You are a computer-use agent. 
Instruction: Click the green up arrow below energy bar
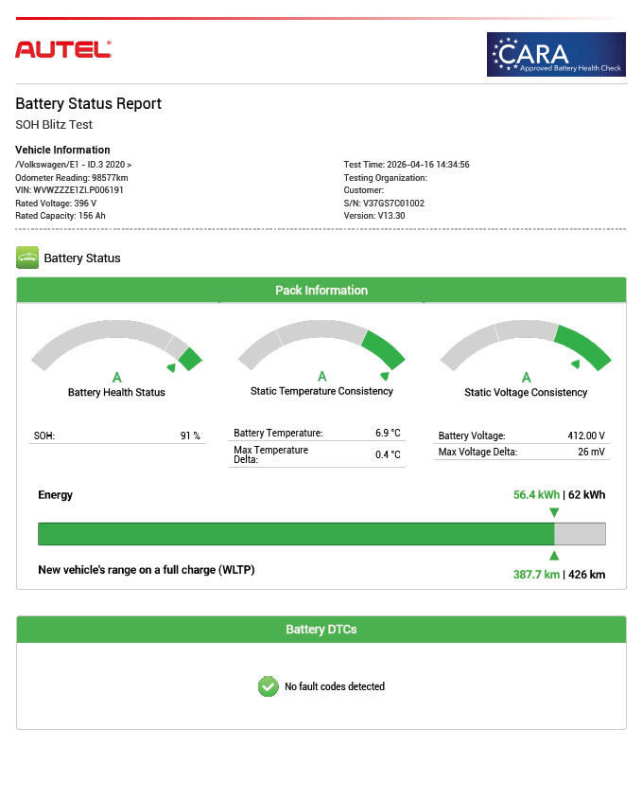pyautogui.click(x=554, y=556)
